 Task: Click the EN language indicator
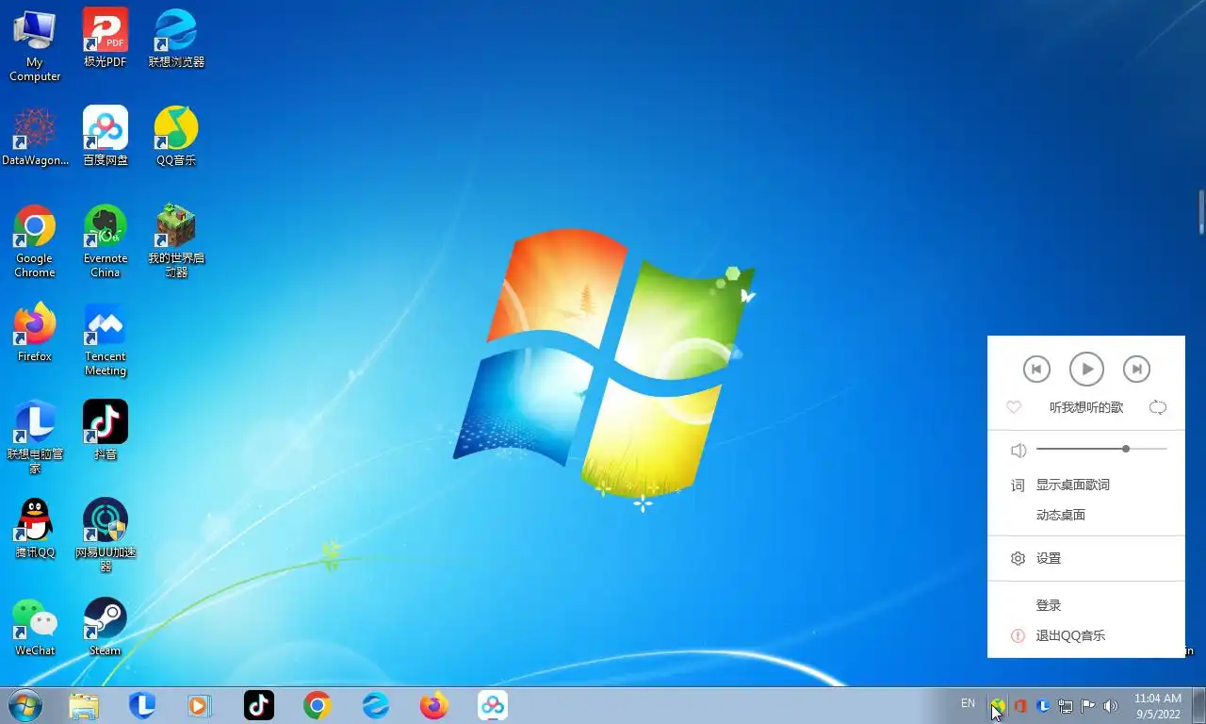click(968, 703)
